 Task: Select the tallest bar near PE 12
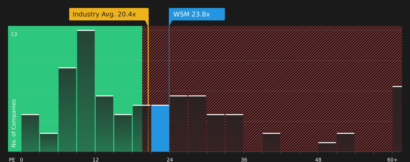pyautogui.click(x=86, y=91)
